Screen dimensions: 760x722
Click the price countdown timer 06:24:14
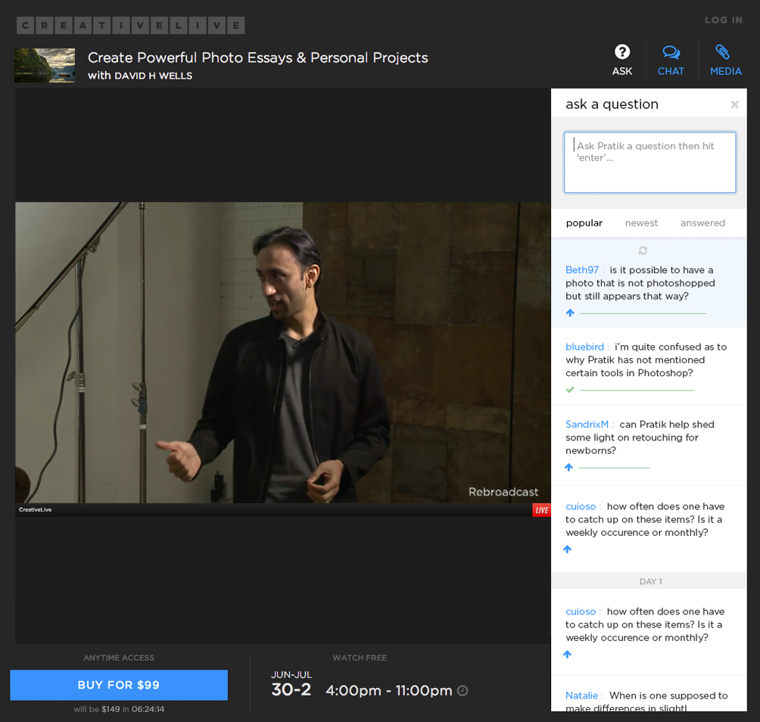pyautogui.click(x=148, y=709)
